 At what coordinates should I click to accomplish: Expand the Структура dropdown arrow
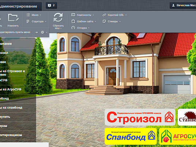pos(45,22)
